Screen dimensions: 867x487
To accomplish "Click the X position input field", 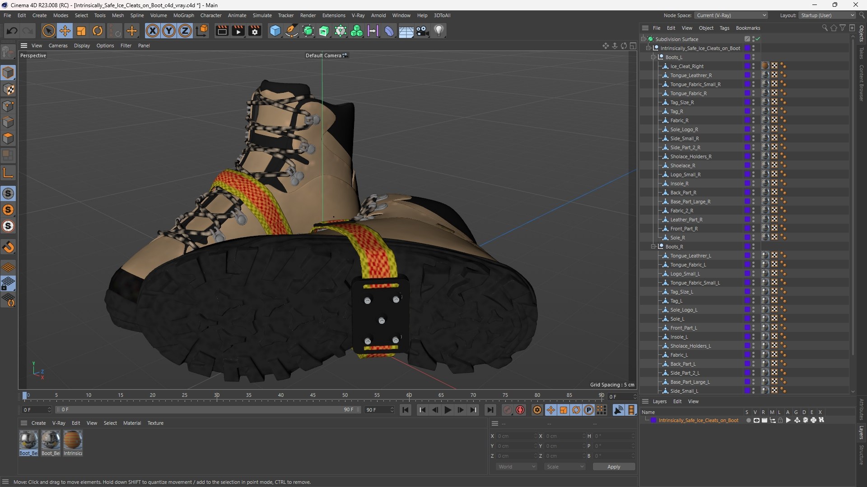I will 517,436.
